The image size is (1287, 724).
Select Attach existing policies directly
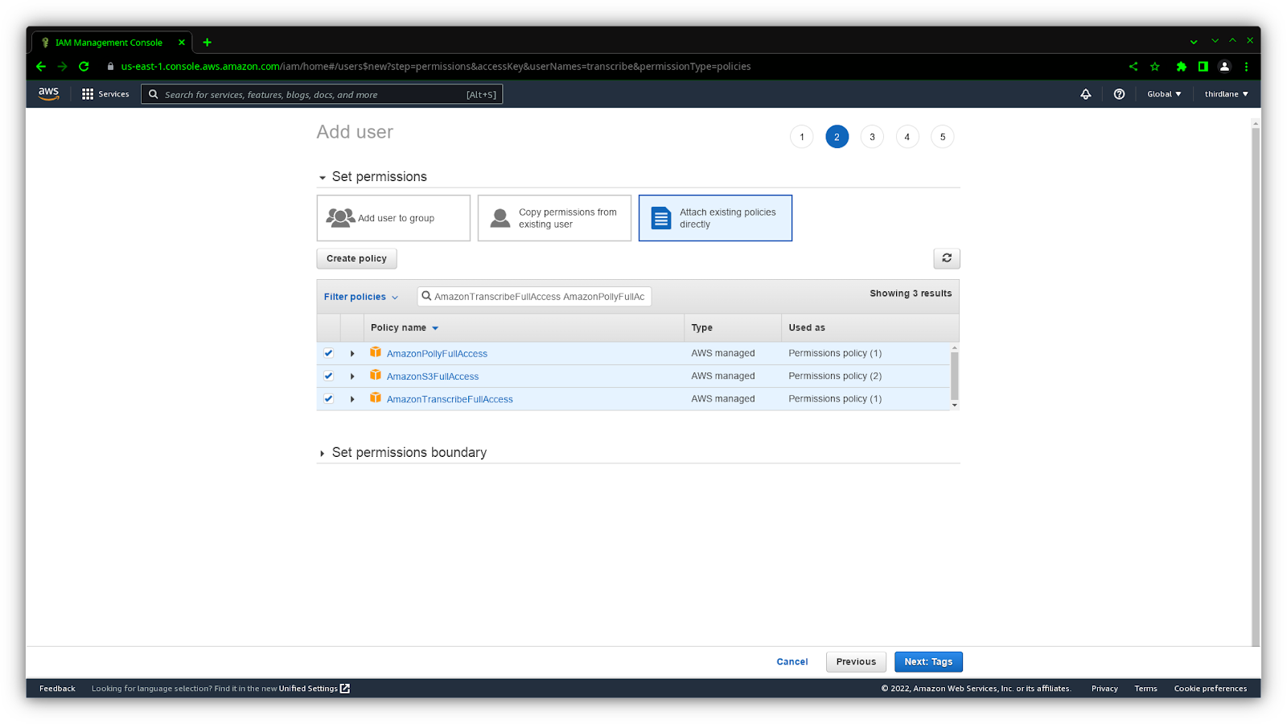click(715, 218)
